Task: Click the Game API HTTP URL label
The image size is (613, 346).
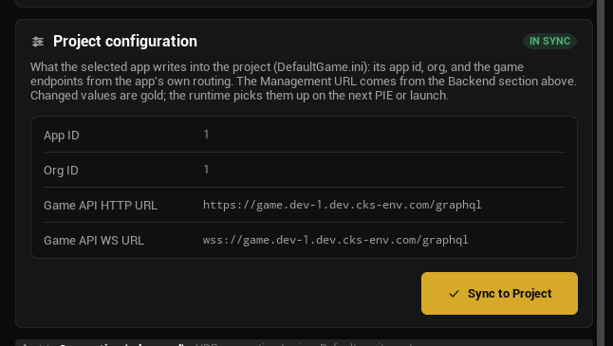Action: [101, 206]
